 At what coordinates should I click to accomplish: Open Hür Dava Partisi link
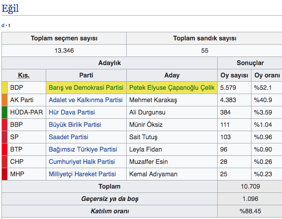72,112
